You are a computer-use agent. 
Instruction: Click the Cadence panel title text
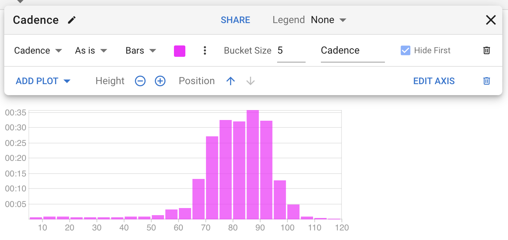point(36,20)
